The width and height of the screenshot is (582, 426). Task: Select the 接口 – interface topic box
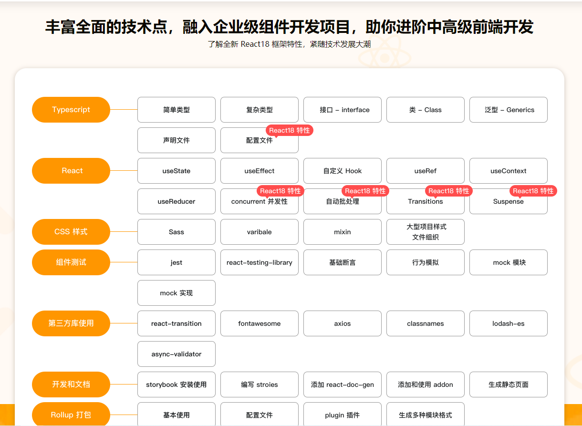343,110
